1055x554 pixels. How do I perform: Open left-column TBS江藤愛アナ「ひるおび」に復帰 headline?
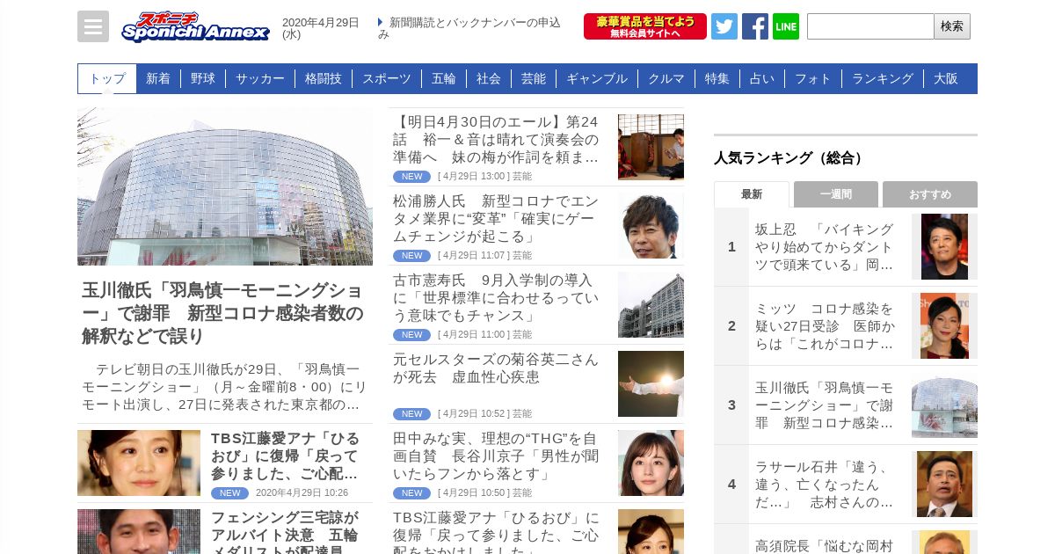click(285, 457)
